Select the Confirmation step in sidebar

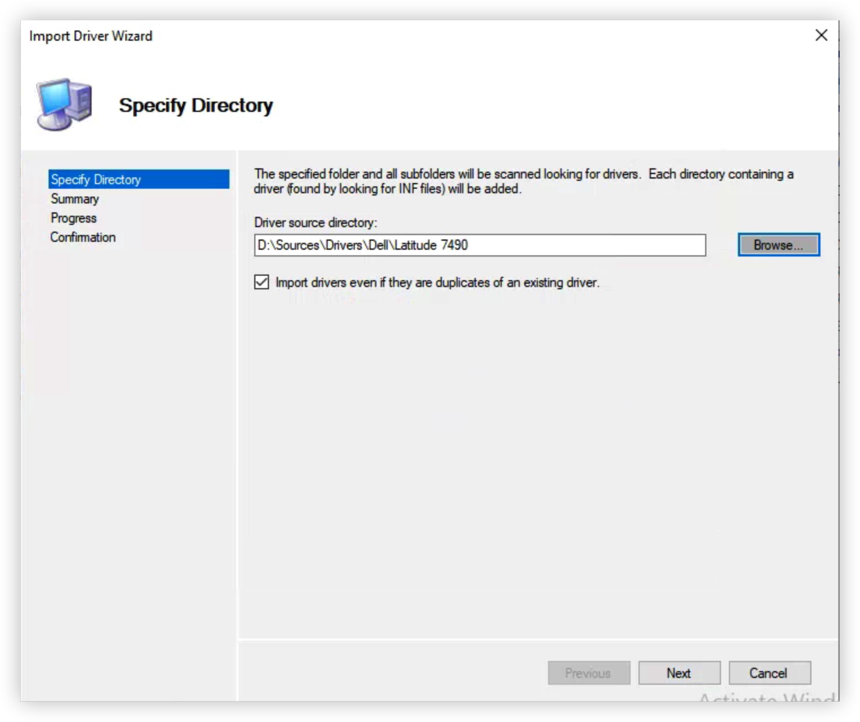coord(82,237)
